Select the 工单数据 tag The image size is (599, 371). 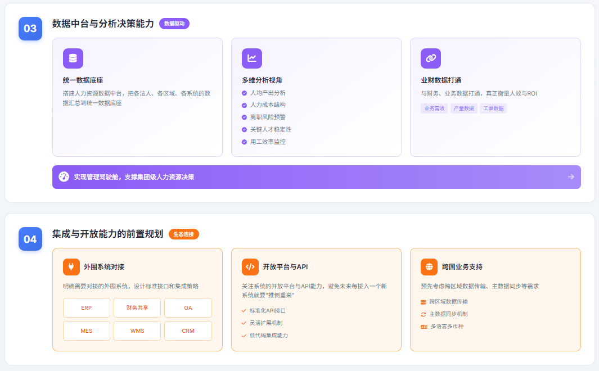click(x=493, y=108)
